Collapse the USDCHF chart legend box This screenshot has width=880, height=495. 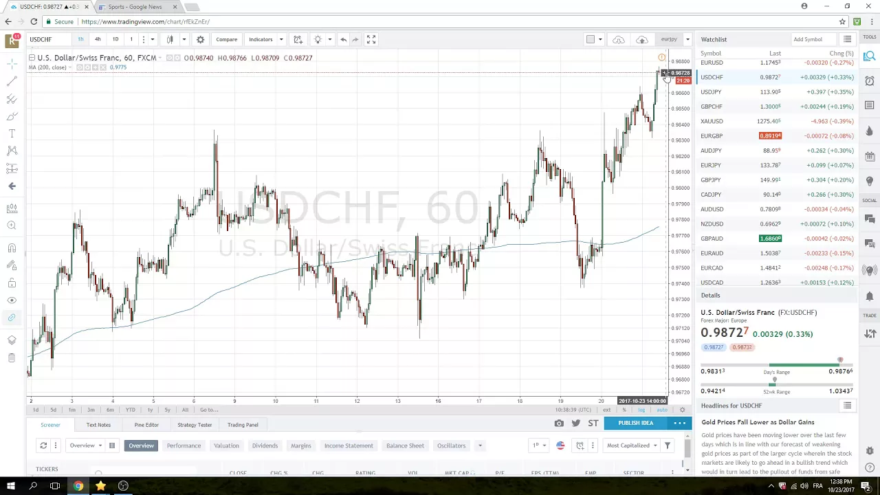pyautogui.click(x=32, y=58)
